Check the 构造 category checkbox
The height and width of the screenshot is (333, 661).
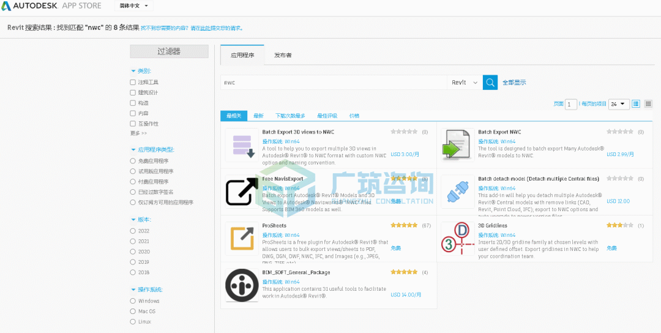click(133, 103)
